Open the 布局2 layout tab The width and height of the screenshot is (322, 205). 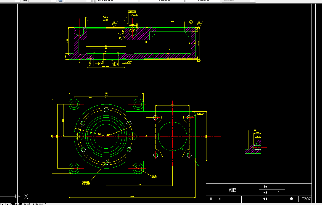[40, 204]
